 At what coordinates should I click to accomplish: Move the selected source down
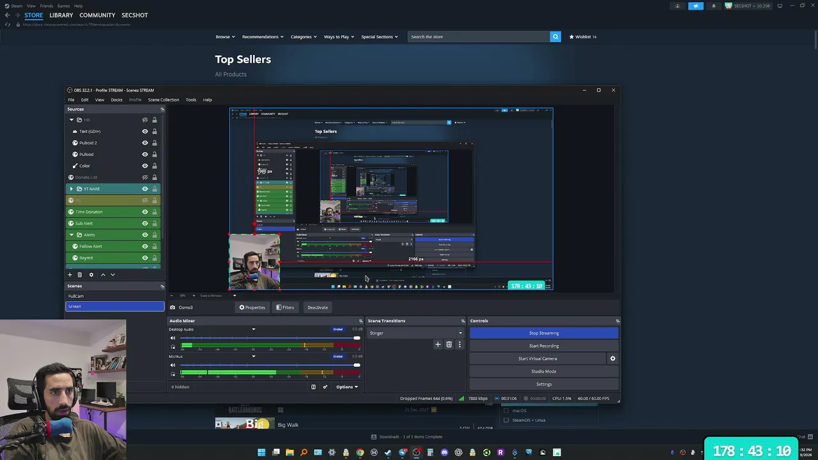(112, 275)
